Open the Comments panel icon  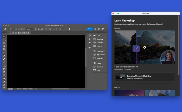coord(89,42)
